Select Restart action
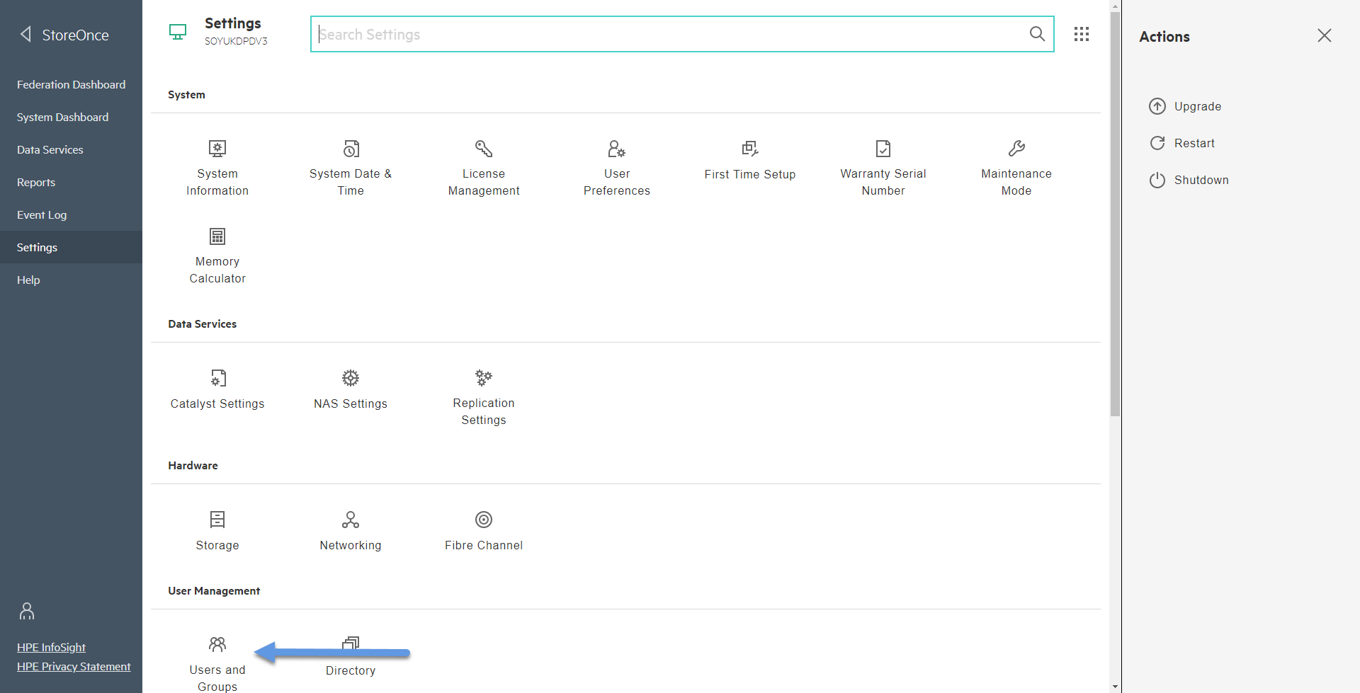The width and height of the screenshot is (1360, 693). point(1182,143)
